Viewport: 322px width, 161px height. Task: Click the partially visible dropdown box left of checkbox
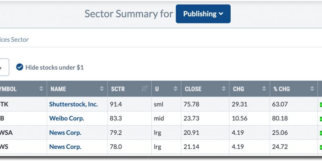click(4, 67)
